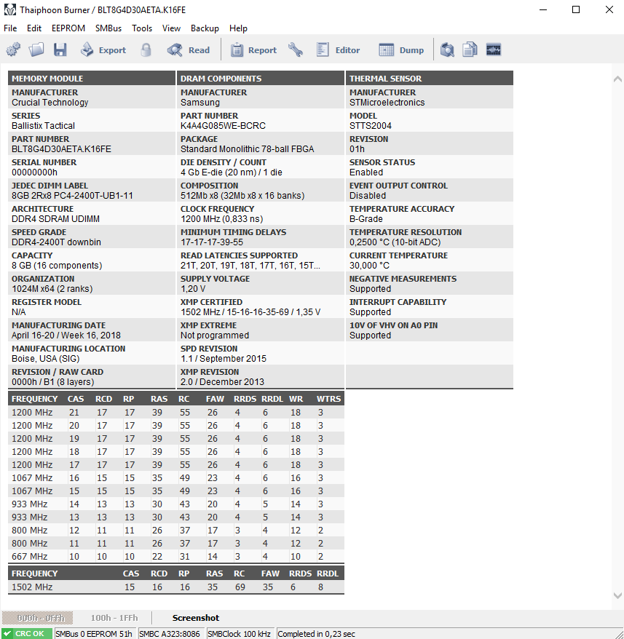Click the memory chip waveform icon
The image size is (624, 639).
point(494,49)
